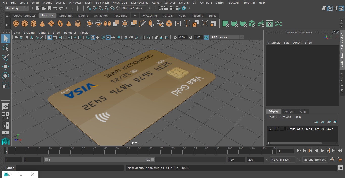Create a polygon cone from the shelf
The height and width of the screenshot is (178, 345).
click(42, 24)
